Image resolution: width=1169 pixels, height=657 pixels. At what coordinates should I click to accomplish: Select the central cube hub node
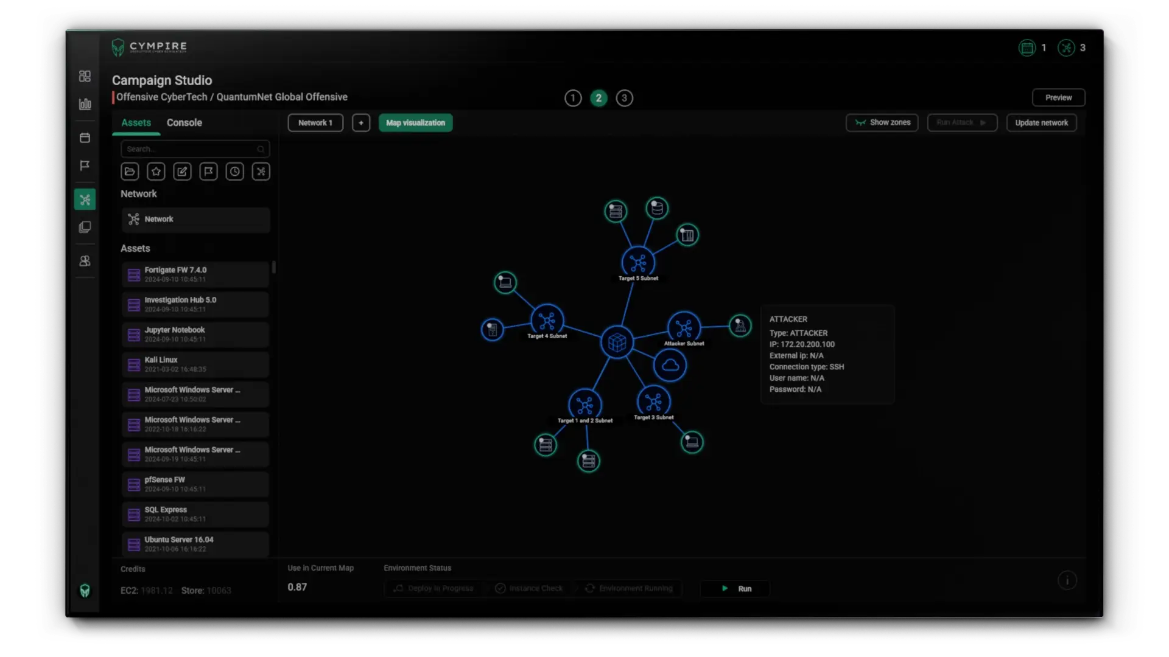coord(617,342)
